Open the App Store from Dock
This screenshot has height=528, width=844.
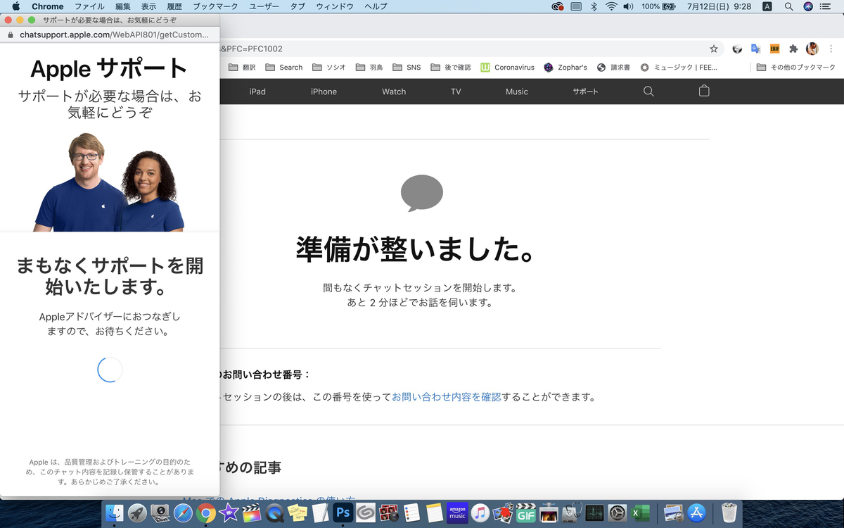pyautogui.click(x=697, y=513)
